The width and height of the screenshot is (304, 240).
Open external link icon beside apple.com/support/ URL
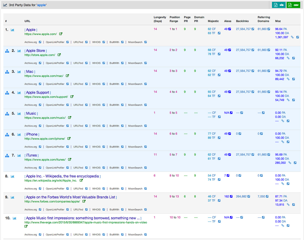72,97
